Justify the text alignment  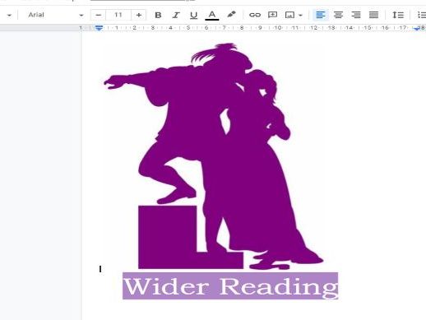[373, 15]
